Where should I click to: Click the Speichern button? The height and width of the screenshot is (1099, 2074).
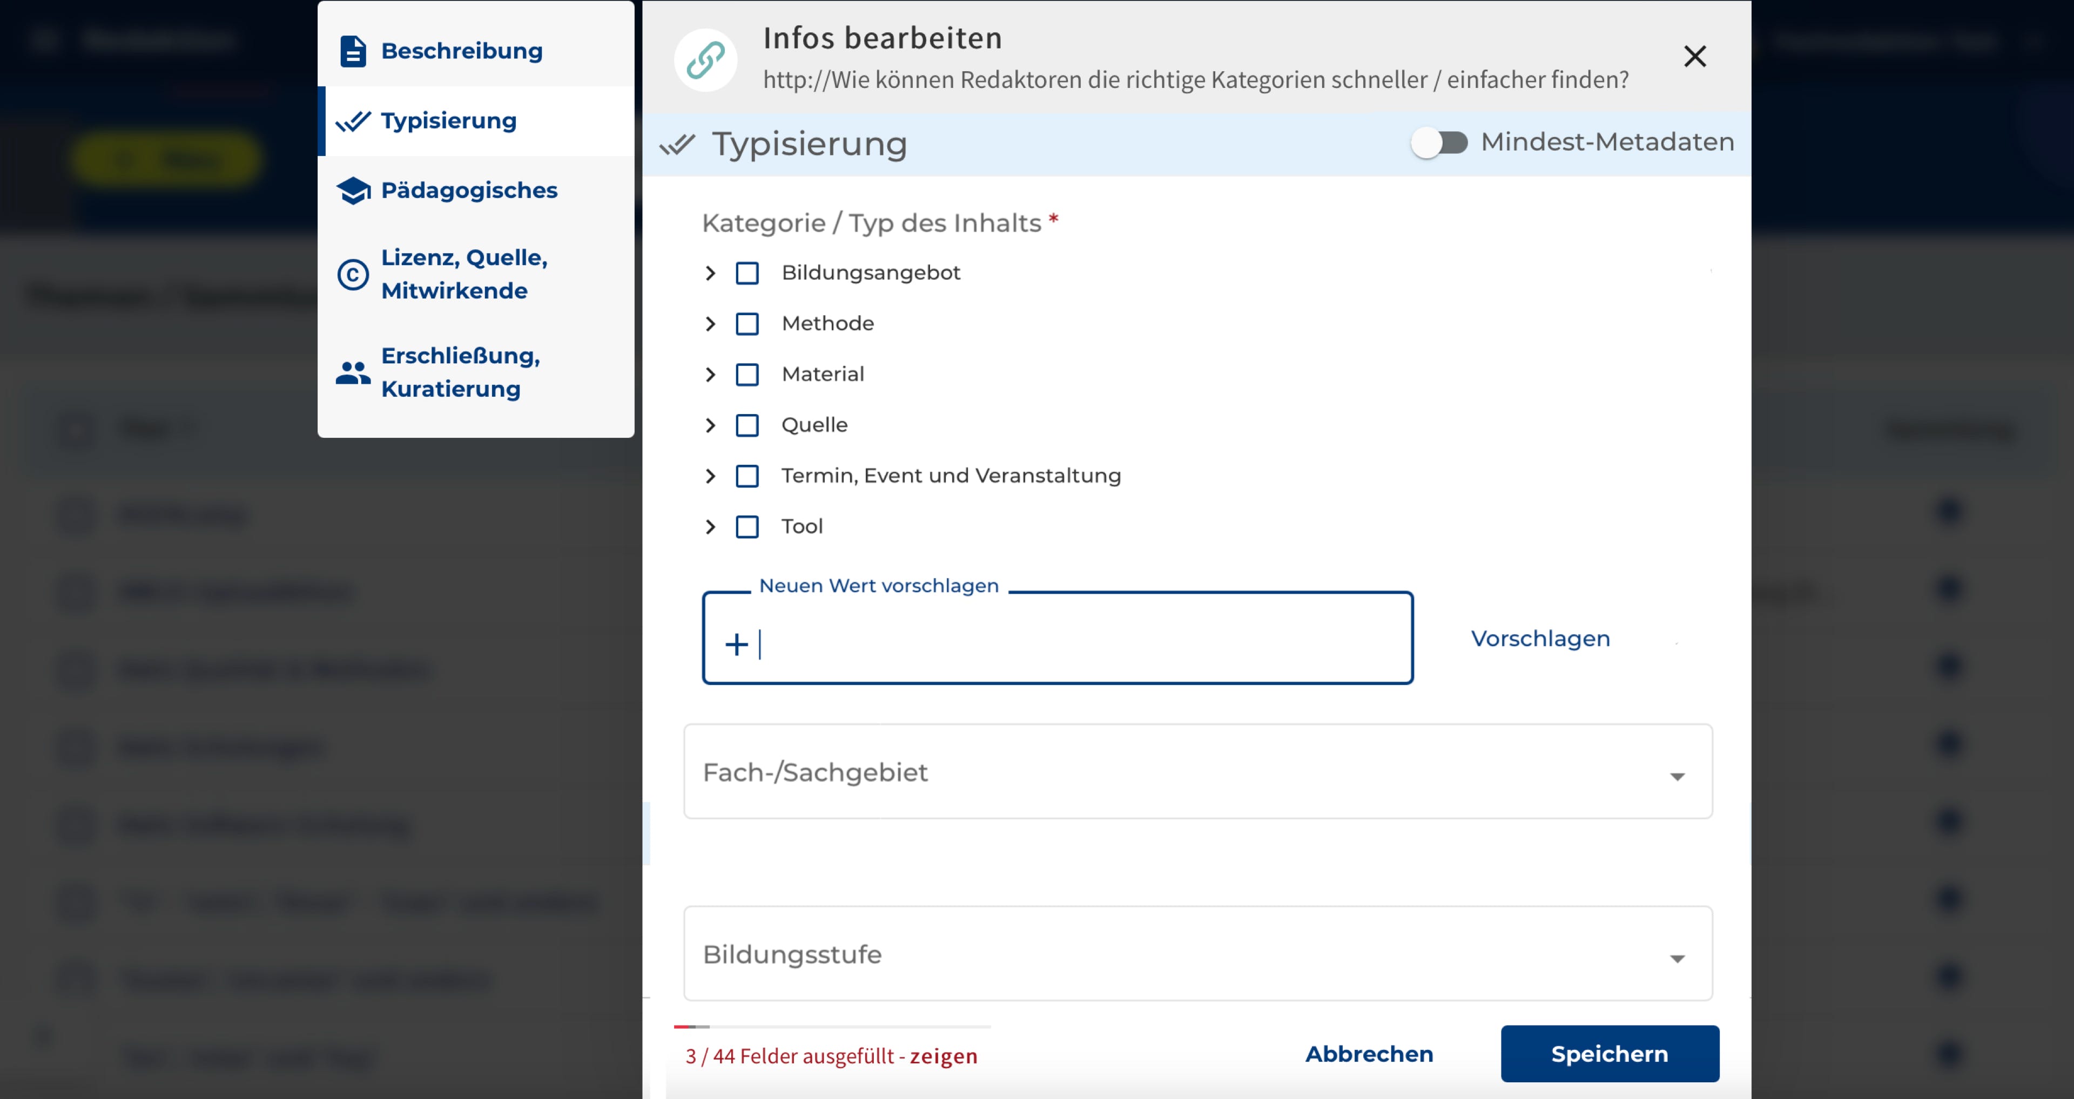tap(1608, 1053)
